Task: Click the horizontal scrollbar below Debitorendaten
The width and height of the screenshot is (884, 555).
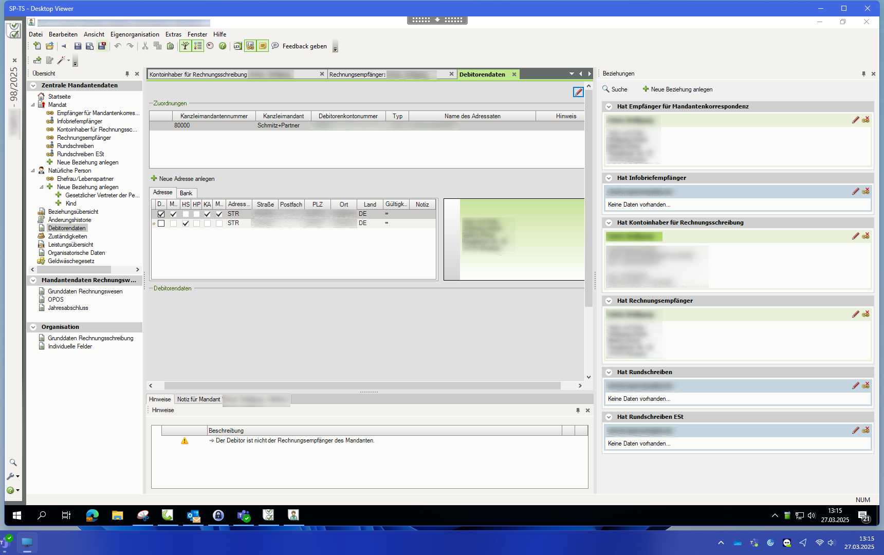Action: (x=362, y=385)
